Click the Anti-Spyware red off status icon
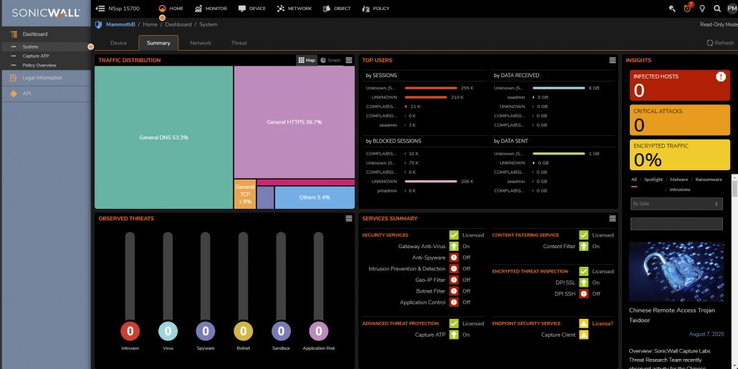738x369 pixels. click(454, 257)
